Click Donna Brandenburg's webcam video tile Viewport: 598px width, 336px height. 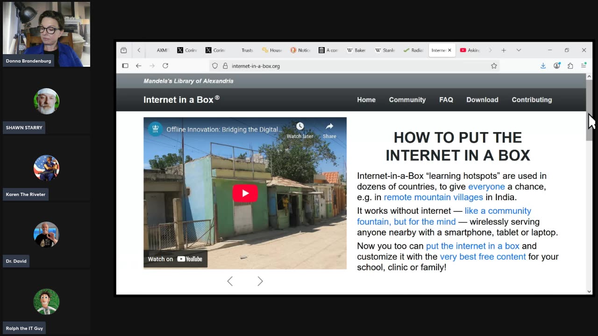[46, 34]
